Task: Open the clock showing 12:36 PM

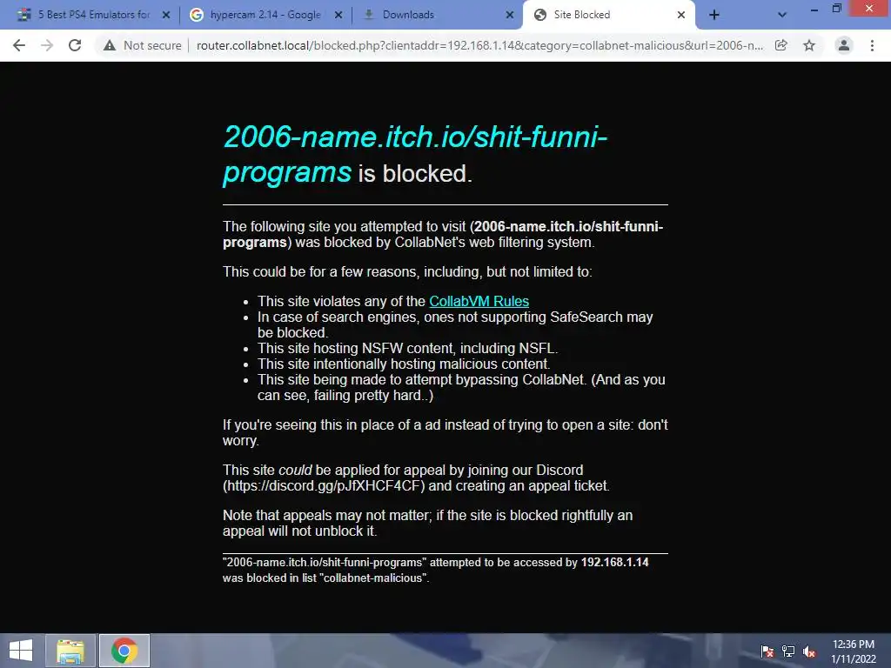Action: click(853, 651)
